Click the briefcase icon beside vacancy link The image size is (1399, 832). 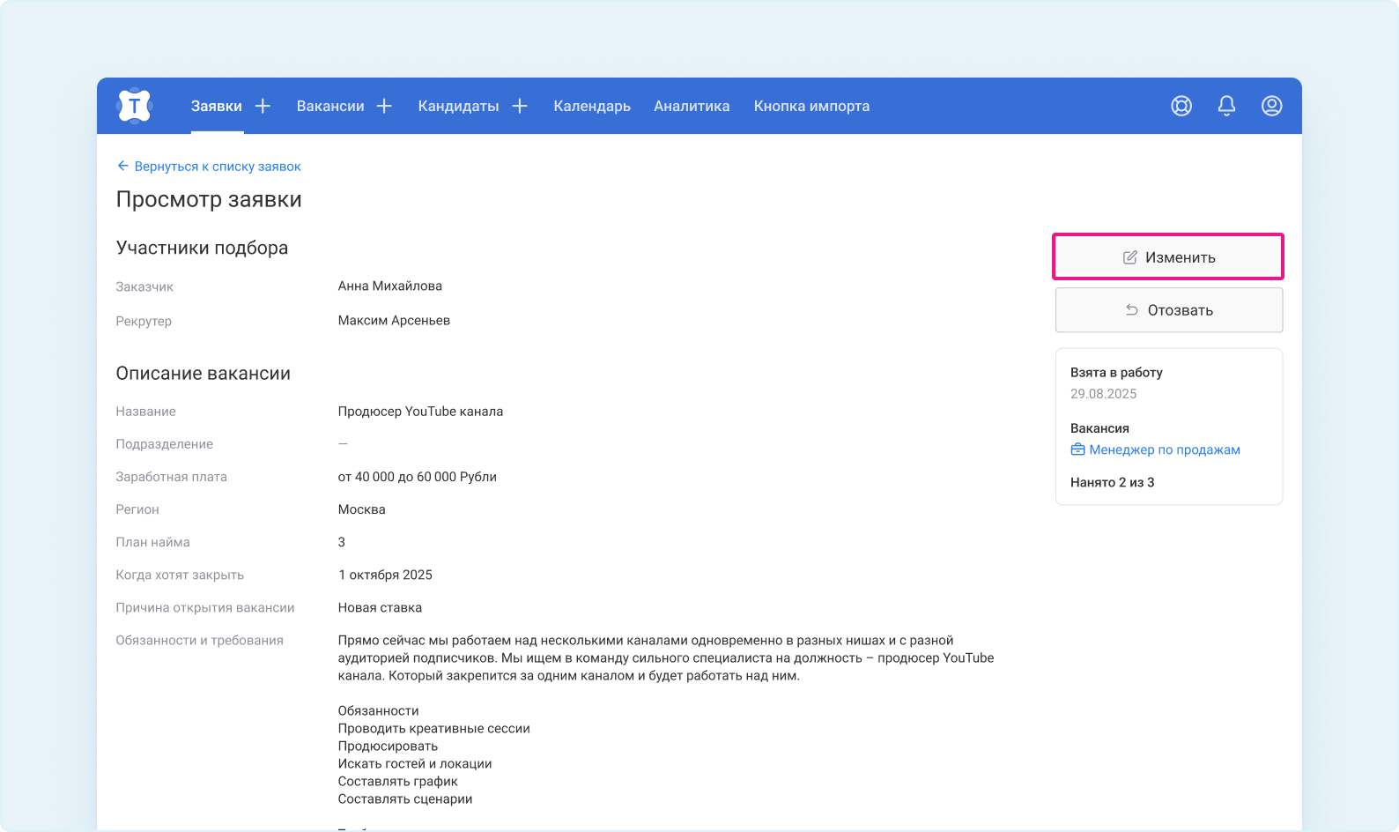pos(1077,449)
